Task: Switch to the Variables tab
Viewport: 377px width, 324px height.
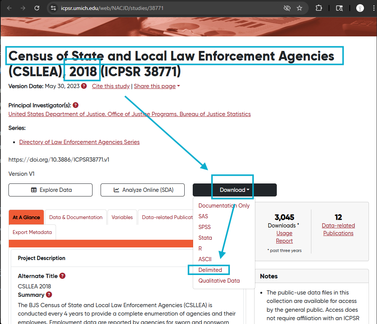Action: (122, 217)
